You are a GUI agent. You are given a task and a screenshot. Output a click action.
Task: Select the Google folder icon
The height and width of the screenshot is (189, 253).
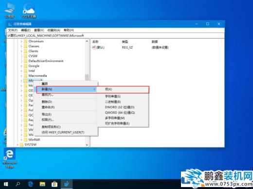pyautogui.click(x=25, y=66)
